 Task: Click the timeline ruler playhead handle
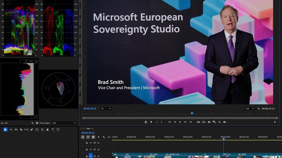223,139
